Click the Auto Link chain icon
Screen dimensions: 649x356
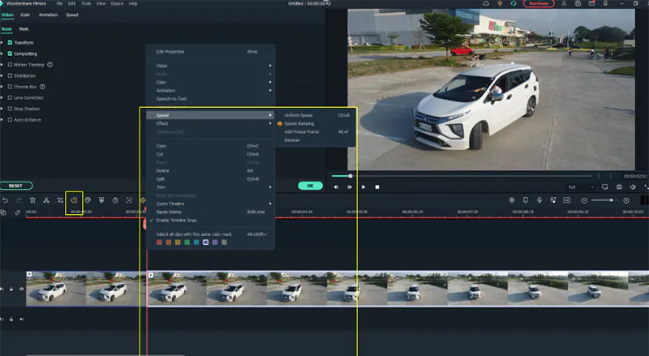(x=17, y=212)
